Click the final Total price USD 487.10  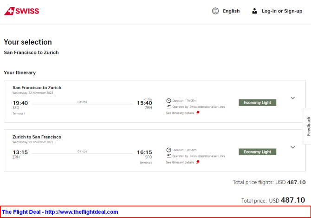(x=273, y=200)
